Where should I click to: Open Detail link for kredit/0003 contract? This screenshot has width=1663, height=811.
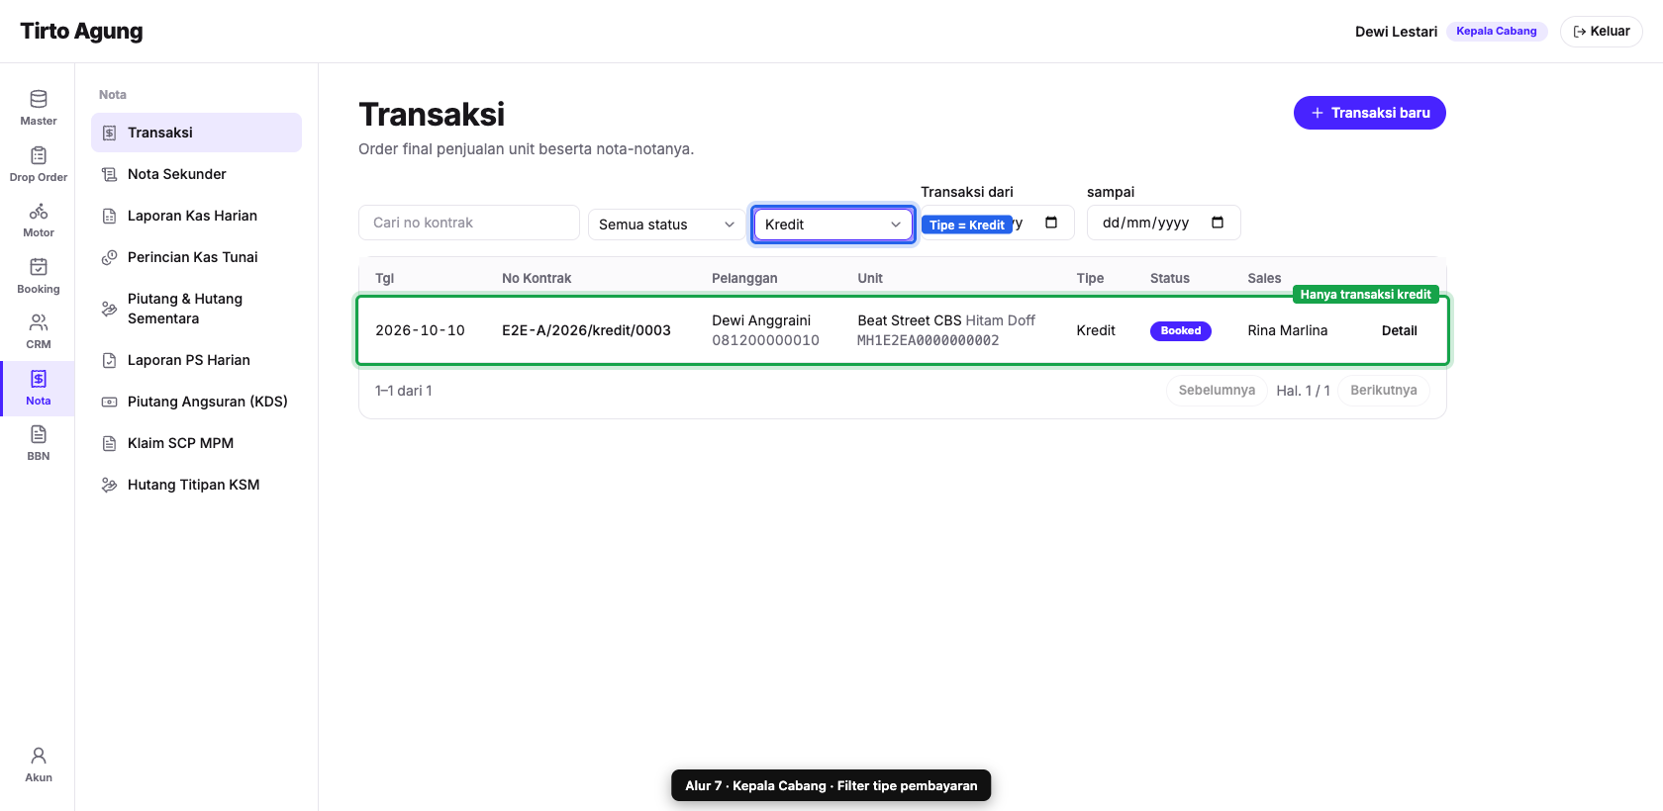coord(1399,330)
